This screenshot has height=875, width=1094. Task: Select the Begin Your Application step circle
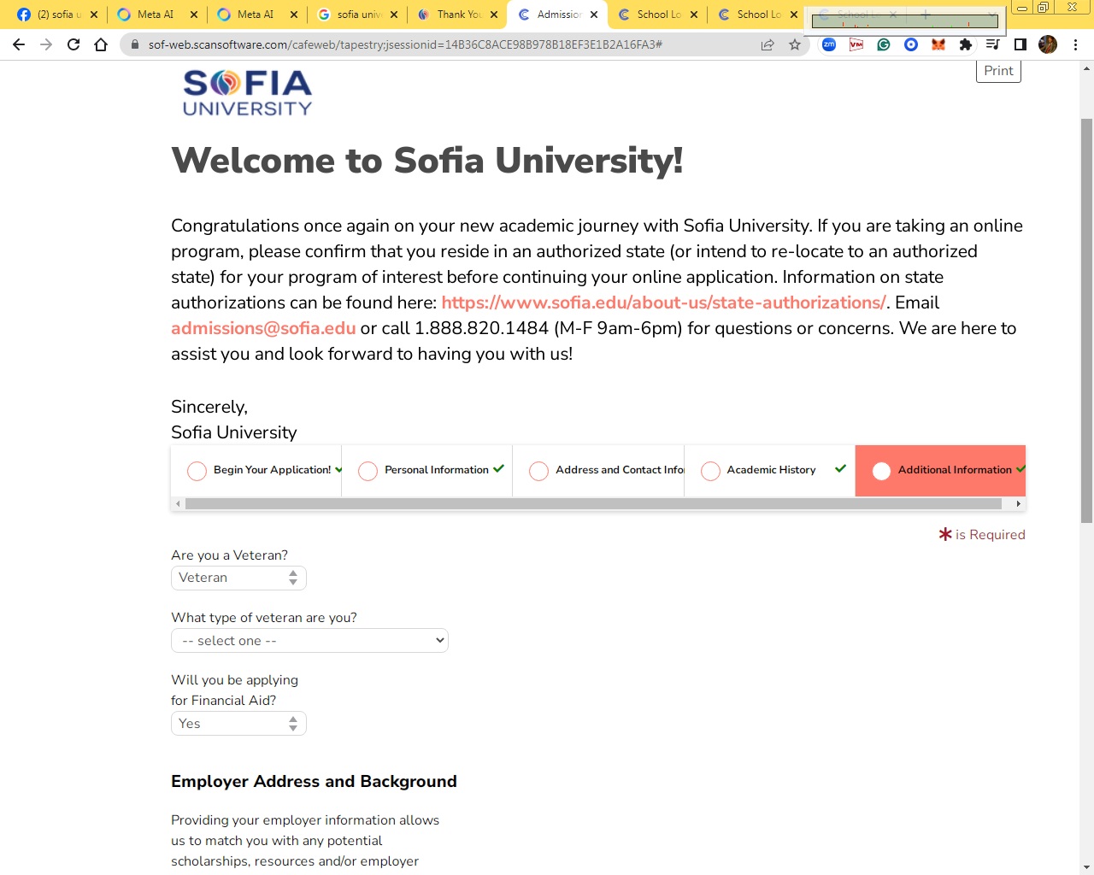click(x=197, y=471)
